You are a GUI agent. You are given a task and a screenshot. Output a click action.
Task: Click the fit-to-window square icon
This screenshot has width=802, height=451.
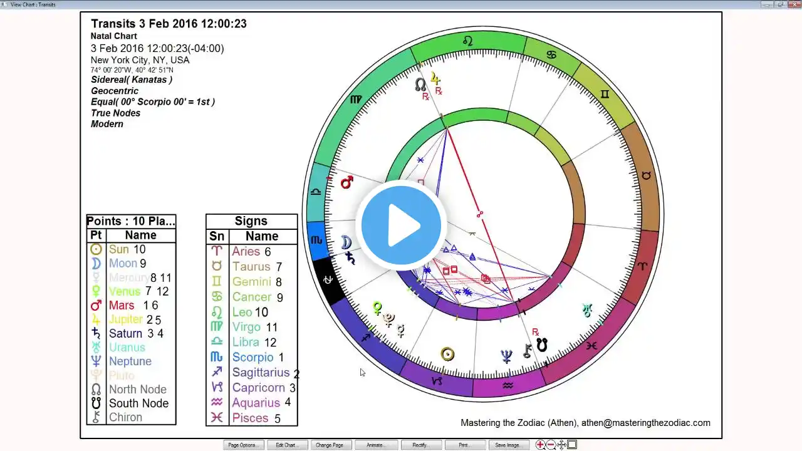click(571, 445)
